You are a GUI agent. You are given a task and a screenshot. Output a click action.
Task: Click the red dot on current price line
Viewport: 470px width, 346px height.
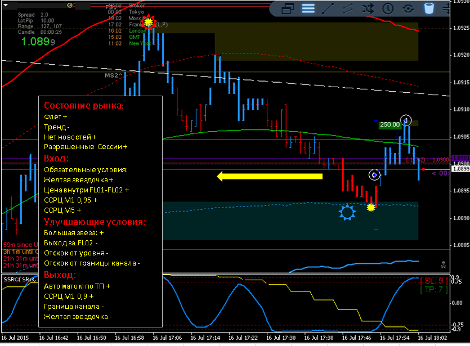(x=423, y=169)
